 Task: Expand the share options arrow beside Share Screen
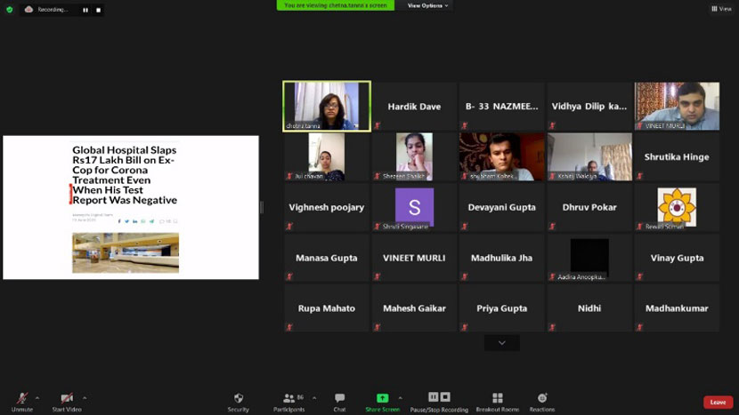coord(400,397)
